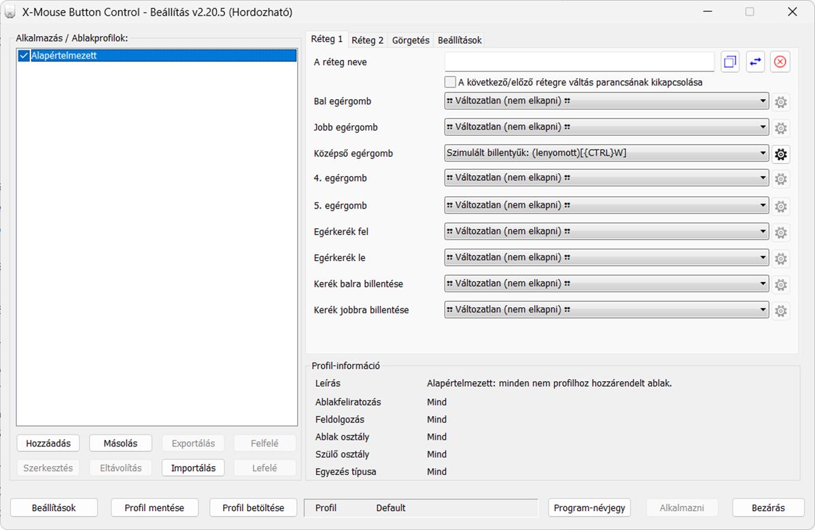This screenshot has width=815, height=530.
Task: Switch to the Görgetés tab
Action: click(x=410, y=40)
